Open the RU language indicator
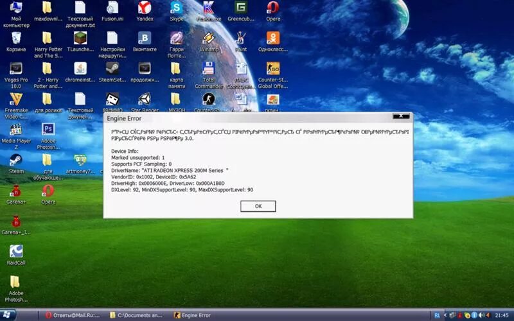This screenshot has width=514, height=321. (x=437, y=315)
